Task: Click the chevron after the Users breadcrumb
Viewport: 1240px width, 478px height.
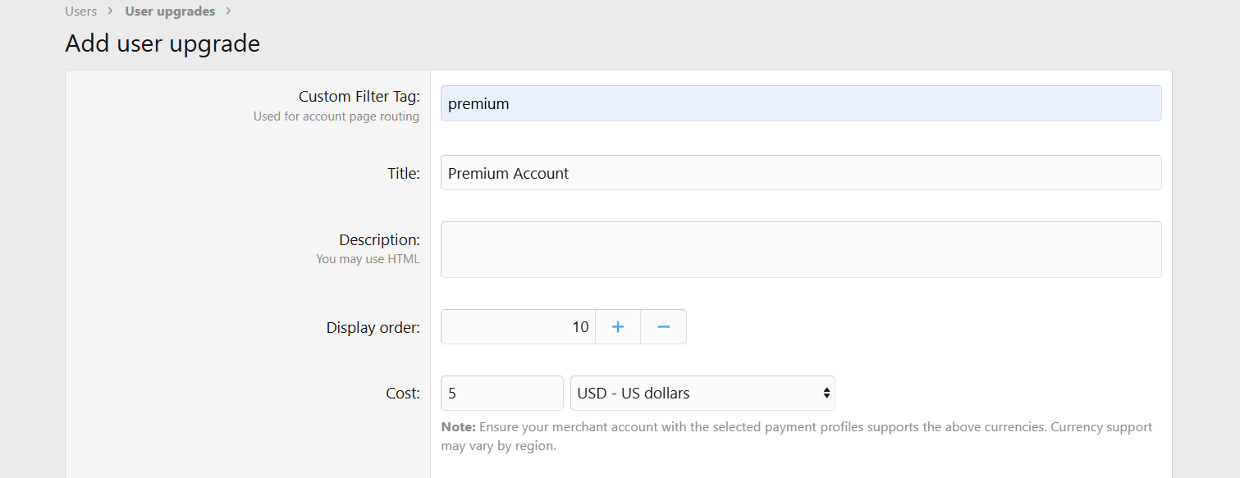Action: [110, 11]
